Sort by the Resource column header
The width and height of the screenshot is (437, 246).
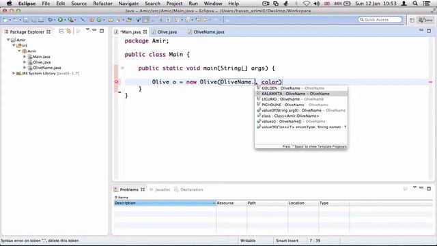(x=231, y=203)
